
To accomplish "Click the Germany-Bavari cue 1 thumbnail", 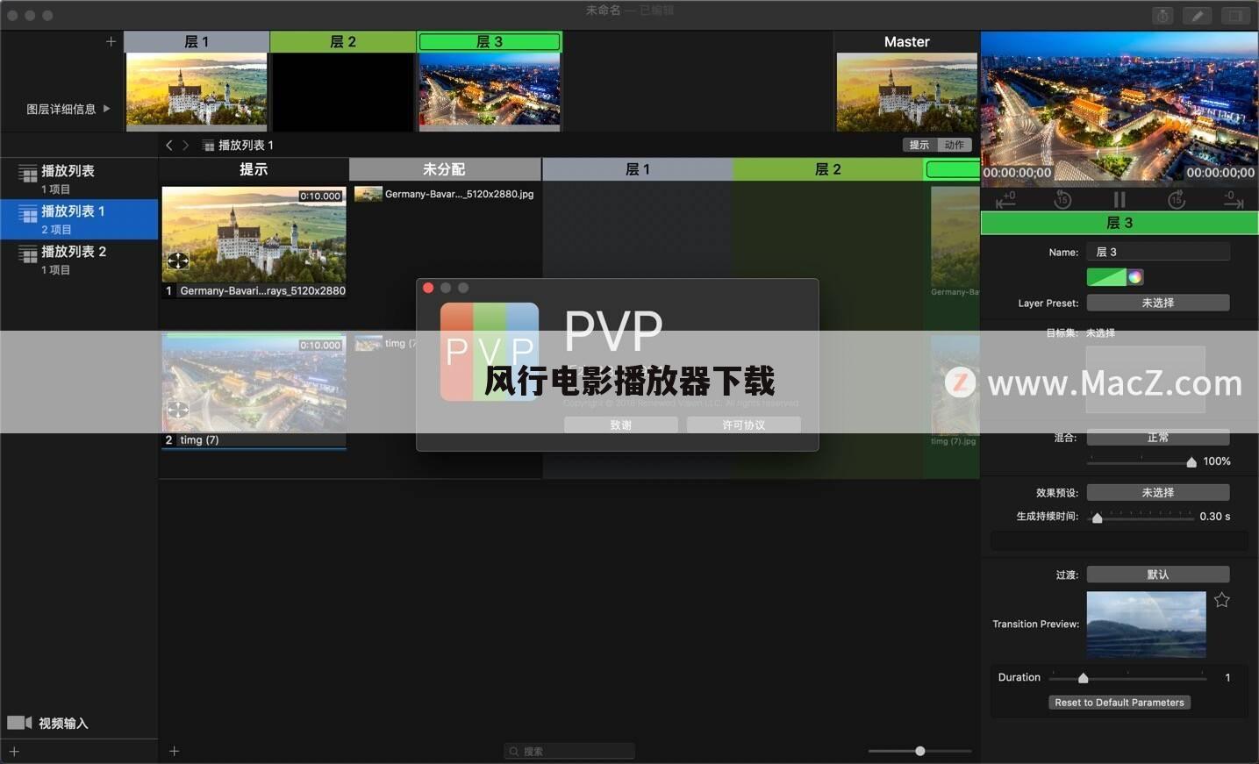I will pos(254,233).
